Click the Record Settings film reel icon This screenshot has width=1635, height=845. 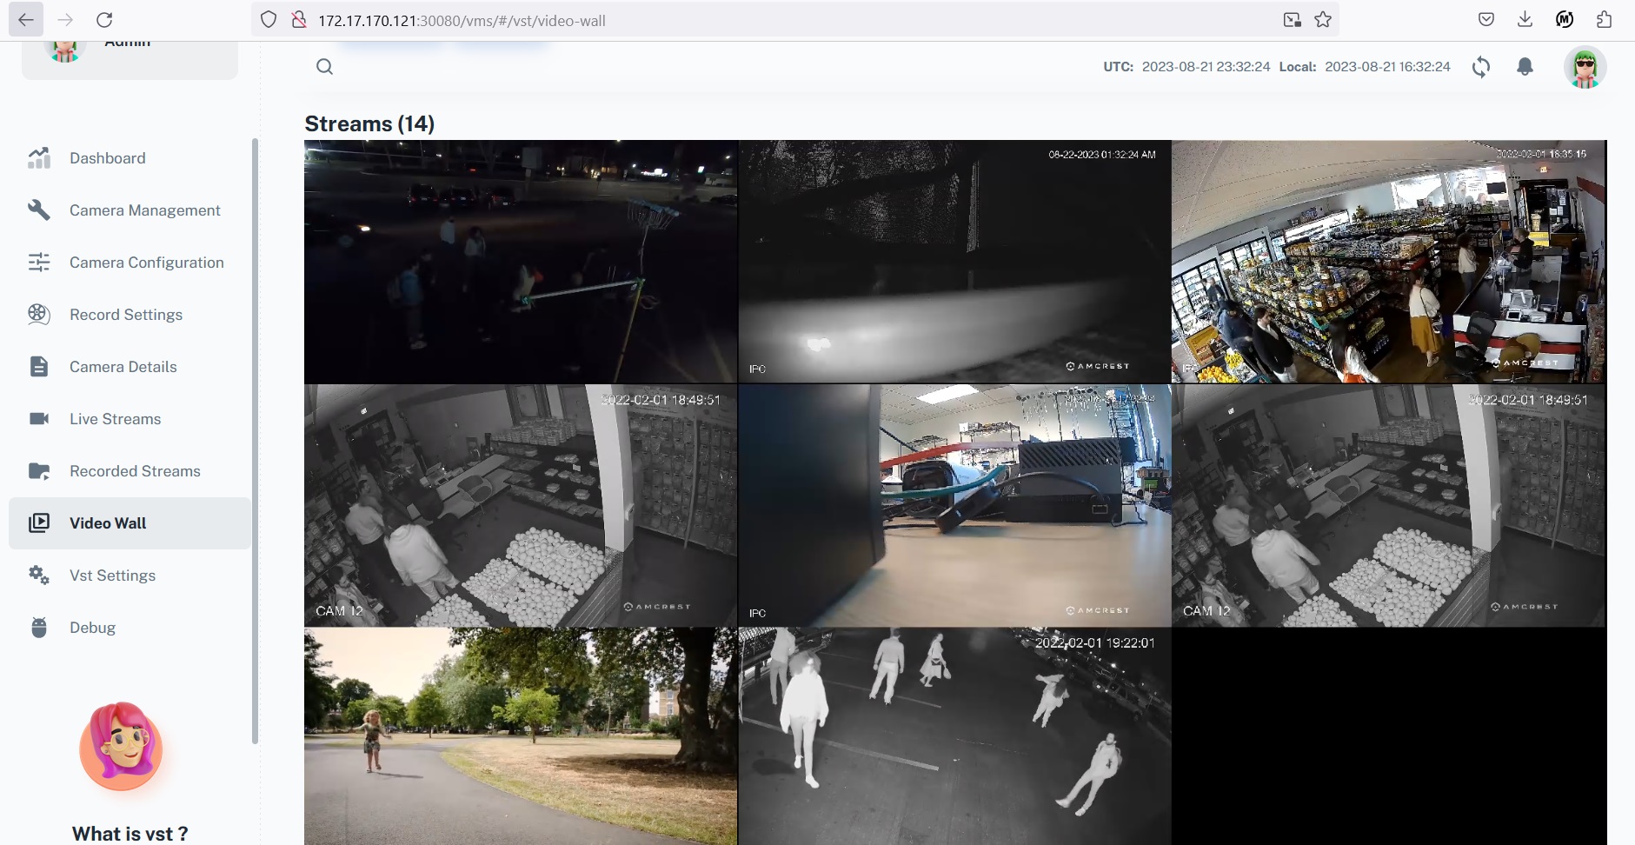[x=39, y=314]
